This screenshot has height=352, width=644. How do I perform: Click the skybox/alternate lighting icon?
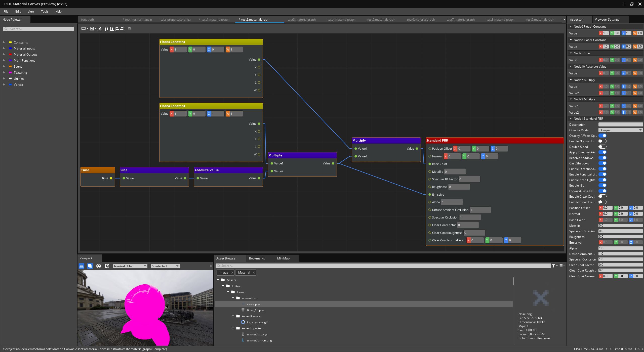99,266
